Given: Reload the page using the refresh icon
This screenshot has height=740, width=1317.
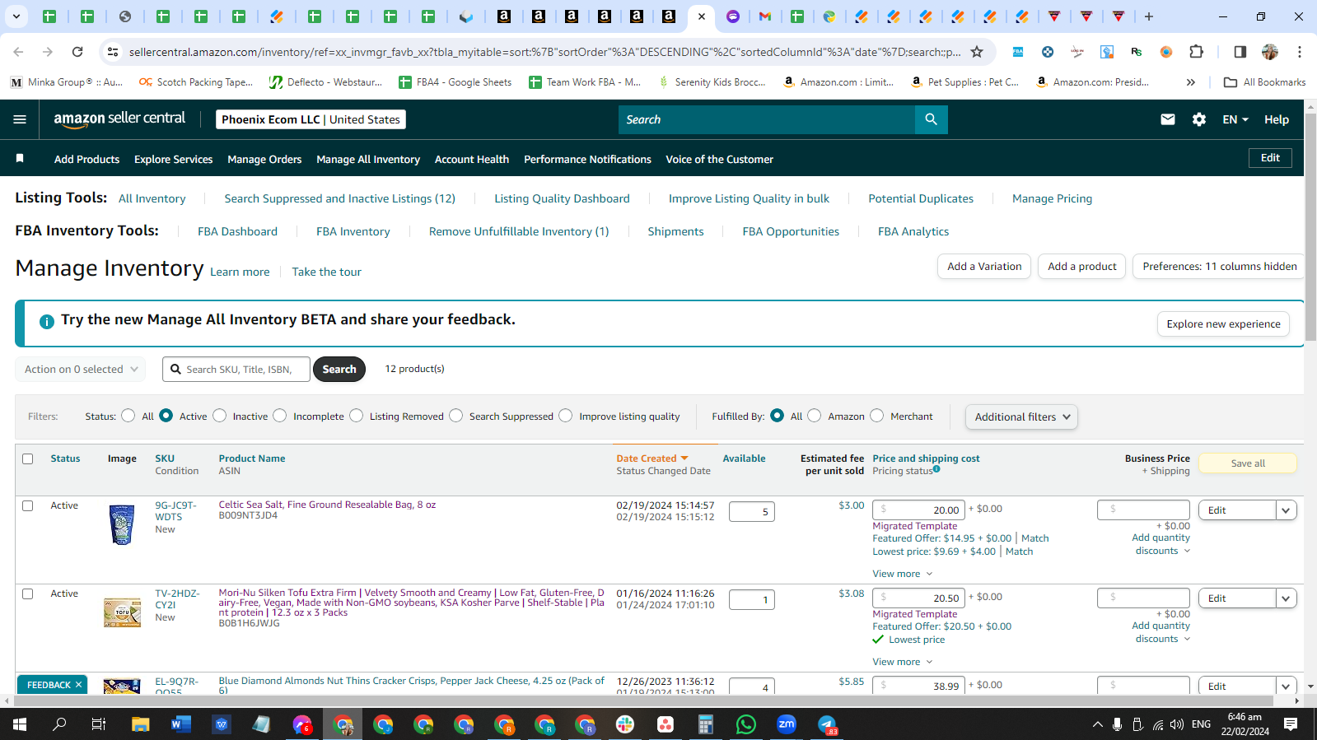Looking at the screenshot, I should click(77, 52).
